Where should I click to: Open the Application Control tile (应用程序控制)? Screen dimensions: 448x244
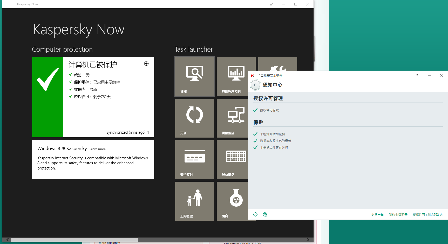[x=232, y=77]
